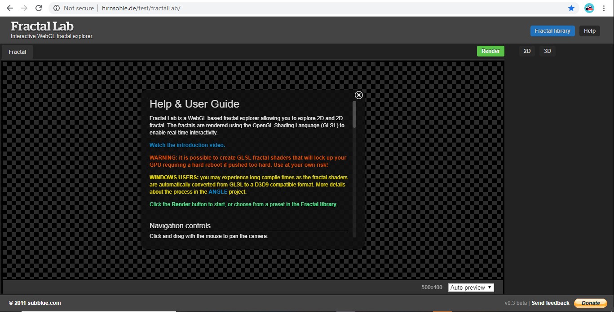614x312 pixels.
Task: Expand the Auto preview dropdown
Action: click(471, 287)
